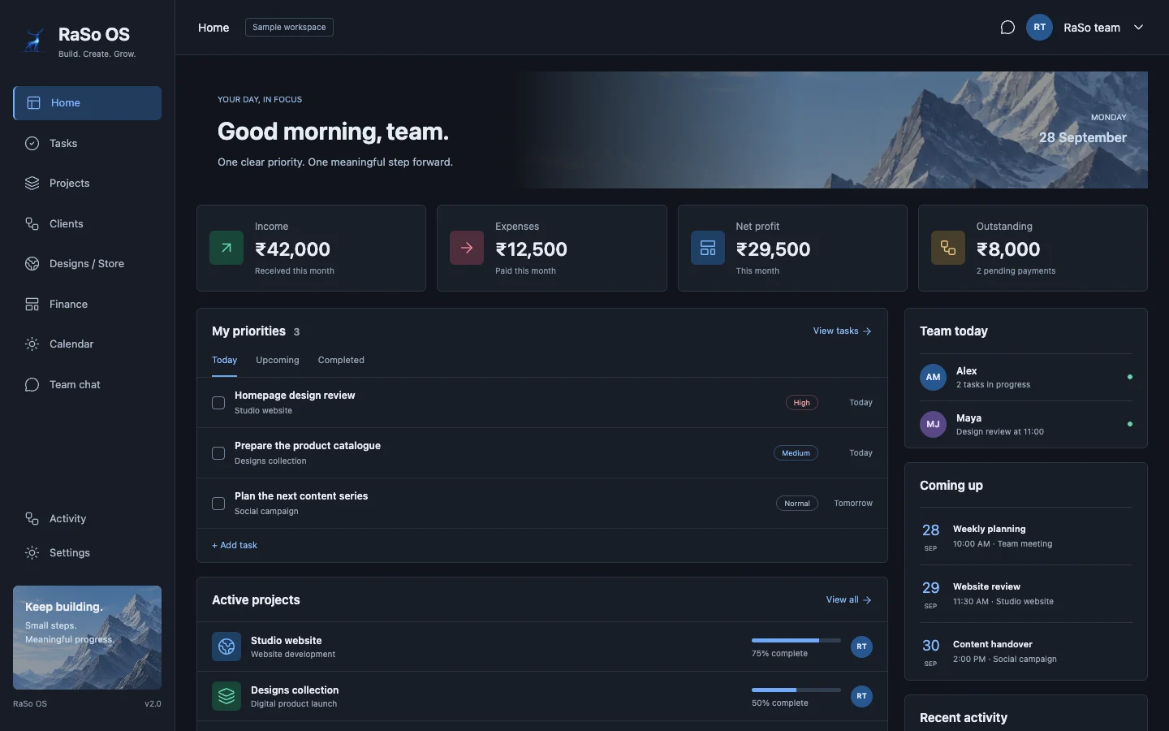Click the Income arrow icon
1169x731 pixels.
[226, 248]
